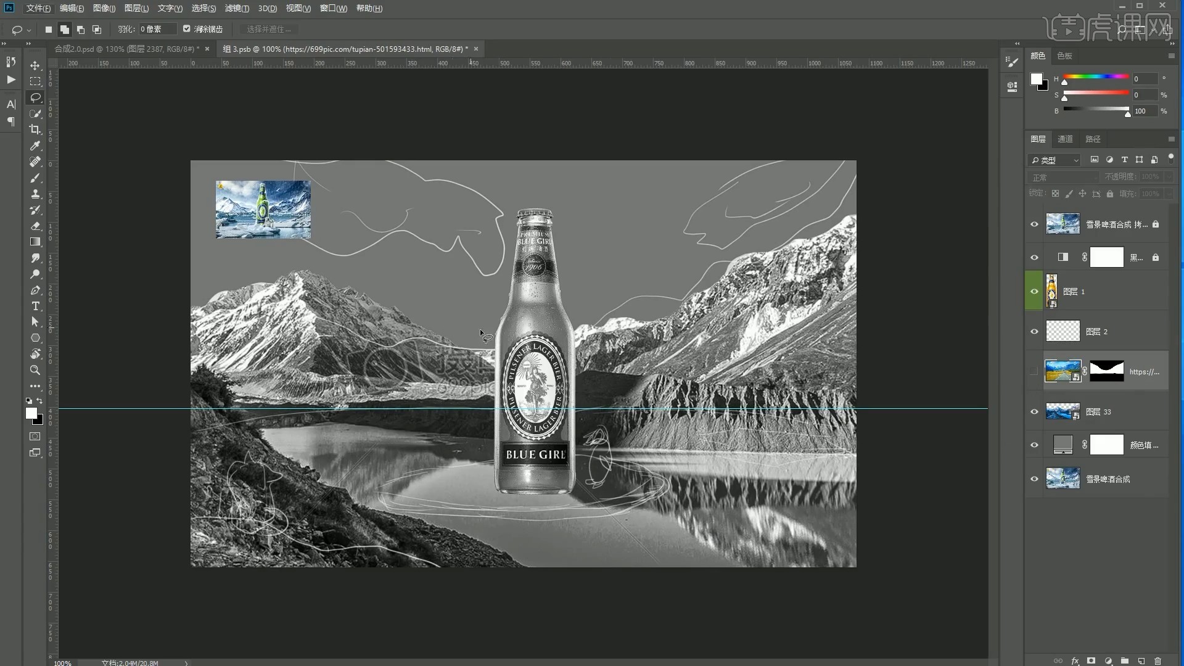Screen dimensions: 1184x666
Task: Expand the collapsed right panel dock
Action: [1016, 44]
